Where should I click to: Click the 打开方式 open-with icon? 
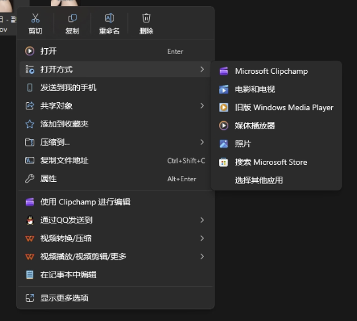pos(30,69)
